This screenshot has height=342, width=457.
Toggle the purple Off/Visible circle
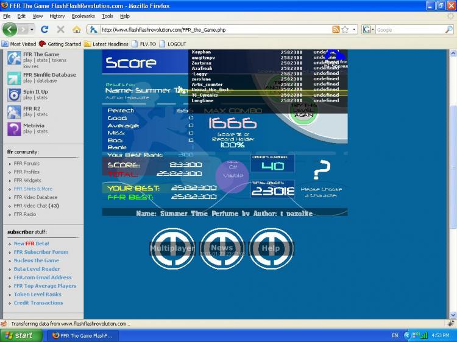point(232,176)
